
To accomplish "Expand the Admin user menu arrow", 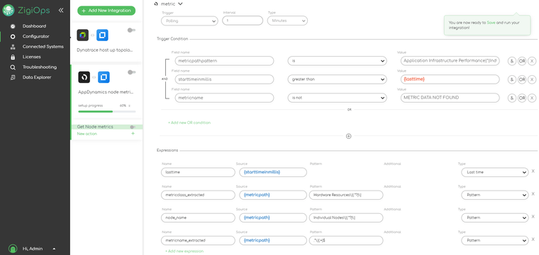I will (54, 249).
